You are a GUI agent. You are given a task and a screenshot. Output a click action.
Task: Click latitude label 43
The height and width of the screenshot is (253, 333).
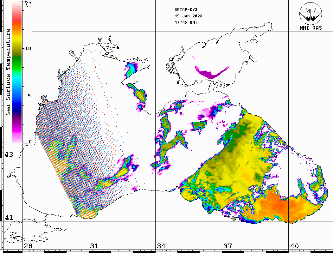click(9, 154)
